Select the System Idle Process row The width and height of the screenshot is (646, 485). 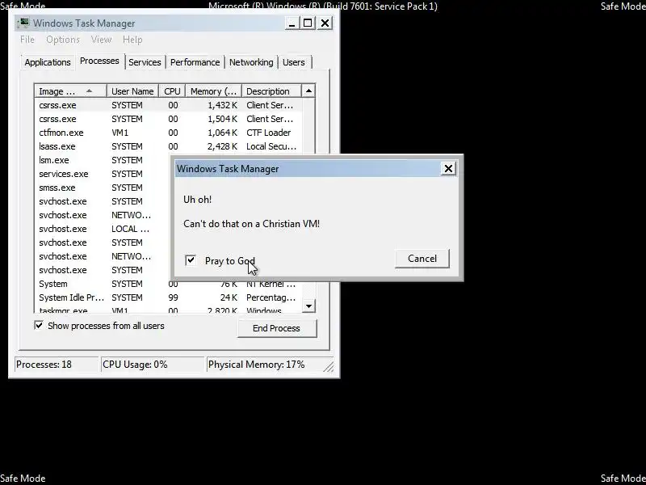click(168, 297)
